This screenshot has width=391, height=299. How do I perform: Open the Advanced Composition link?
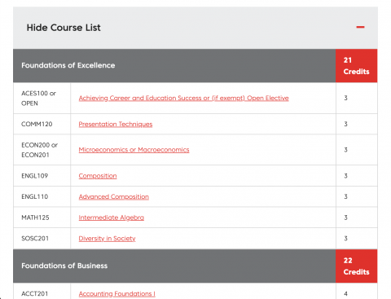tap(114, 196)
